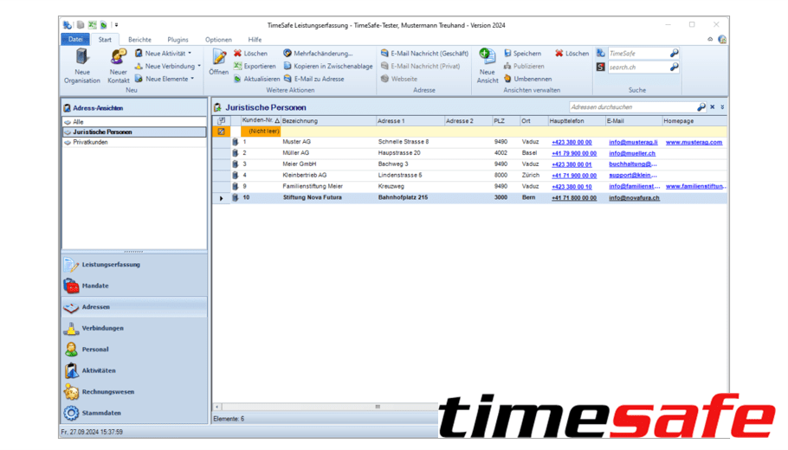788x450 pixels.
Task: Expand the Neue Elemente dropdown
Action: point(192,79)
